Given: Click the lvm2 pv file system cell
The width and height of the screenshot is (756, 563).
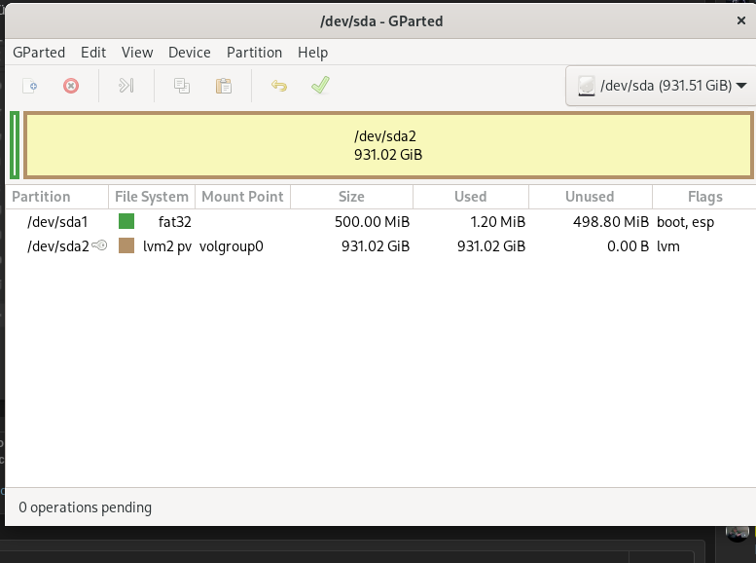Looking at the screenshot, I should 166,246.
